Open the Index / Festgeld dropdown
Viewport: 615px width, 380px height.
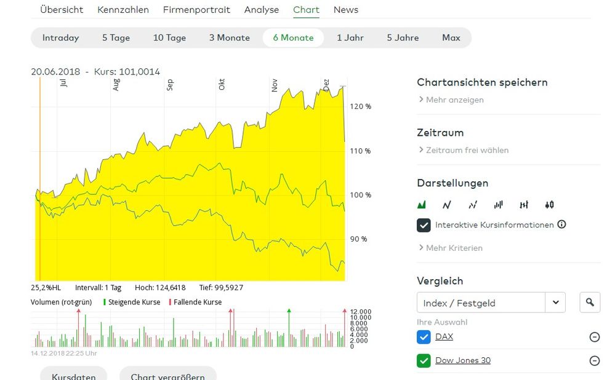(555, 302)
